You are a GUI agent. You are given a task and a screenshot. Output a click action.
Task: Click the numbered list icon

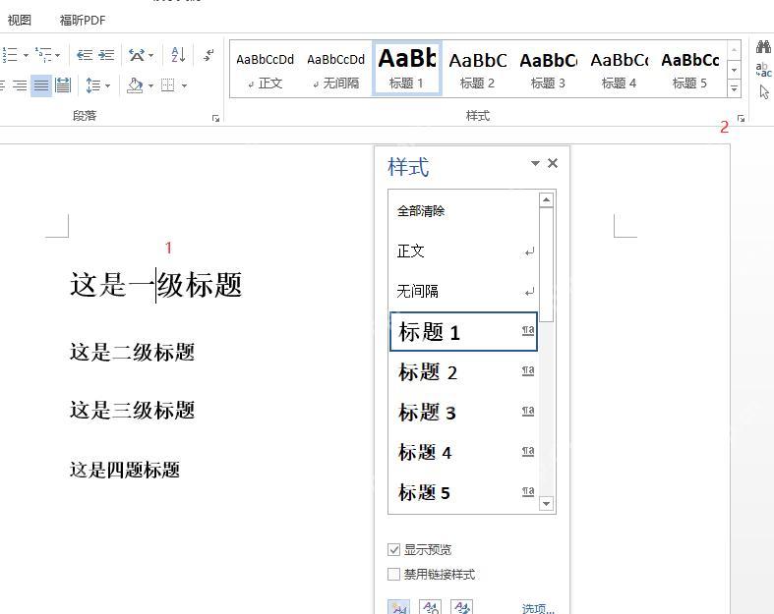[x=10, y=55]
